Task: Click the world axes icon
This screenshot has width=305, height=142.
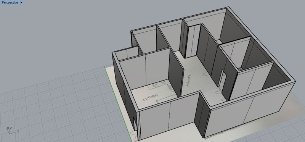Action: tap(12, 130)
